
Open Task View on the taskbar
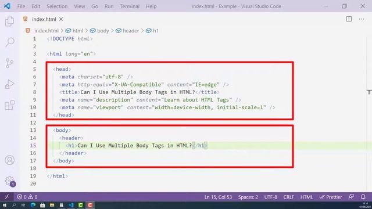[23, 205]
